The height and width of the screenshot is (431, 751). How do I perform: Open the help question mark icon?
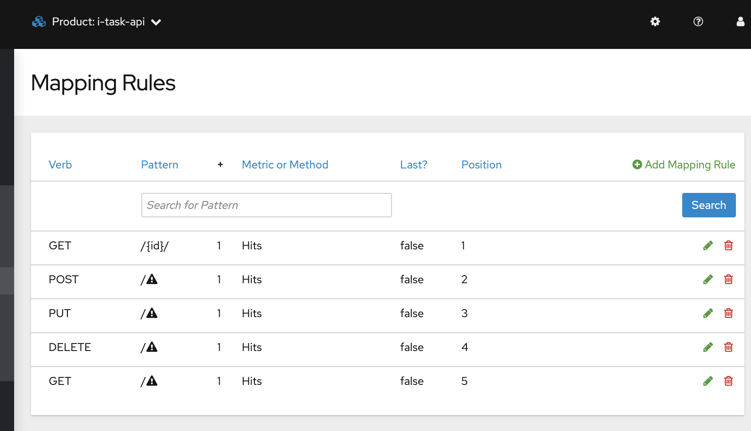pos(698,22)
